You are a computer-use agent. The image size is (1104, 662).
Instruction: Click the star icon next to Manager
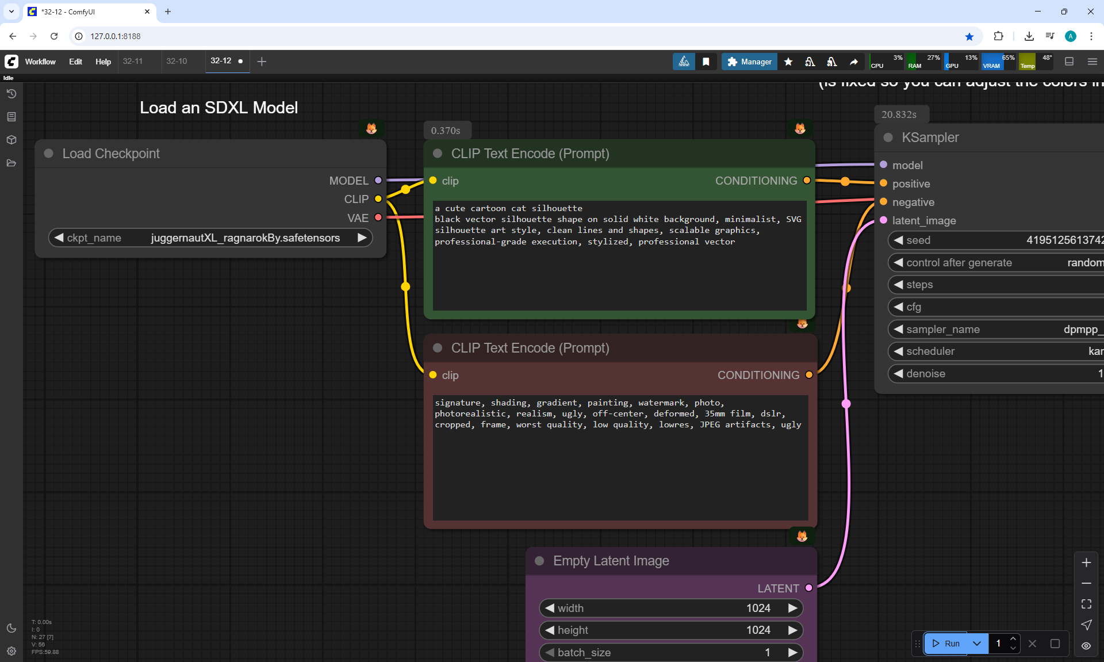point(788,62)
